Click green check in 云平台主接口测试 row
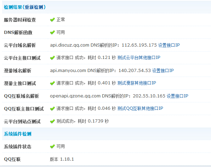 click(52, 58)
